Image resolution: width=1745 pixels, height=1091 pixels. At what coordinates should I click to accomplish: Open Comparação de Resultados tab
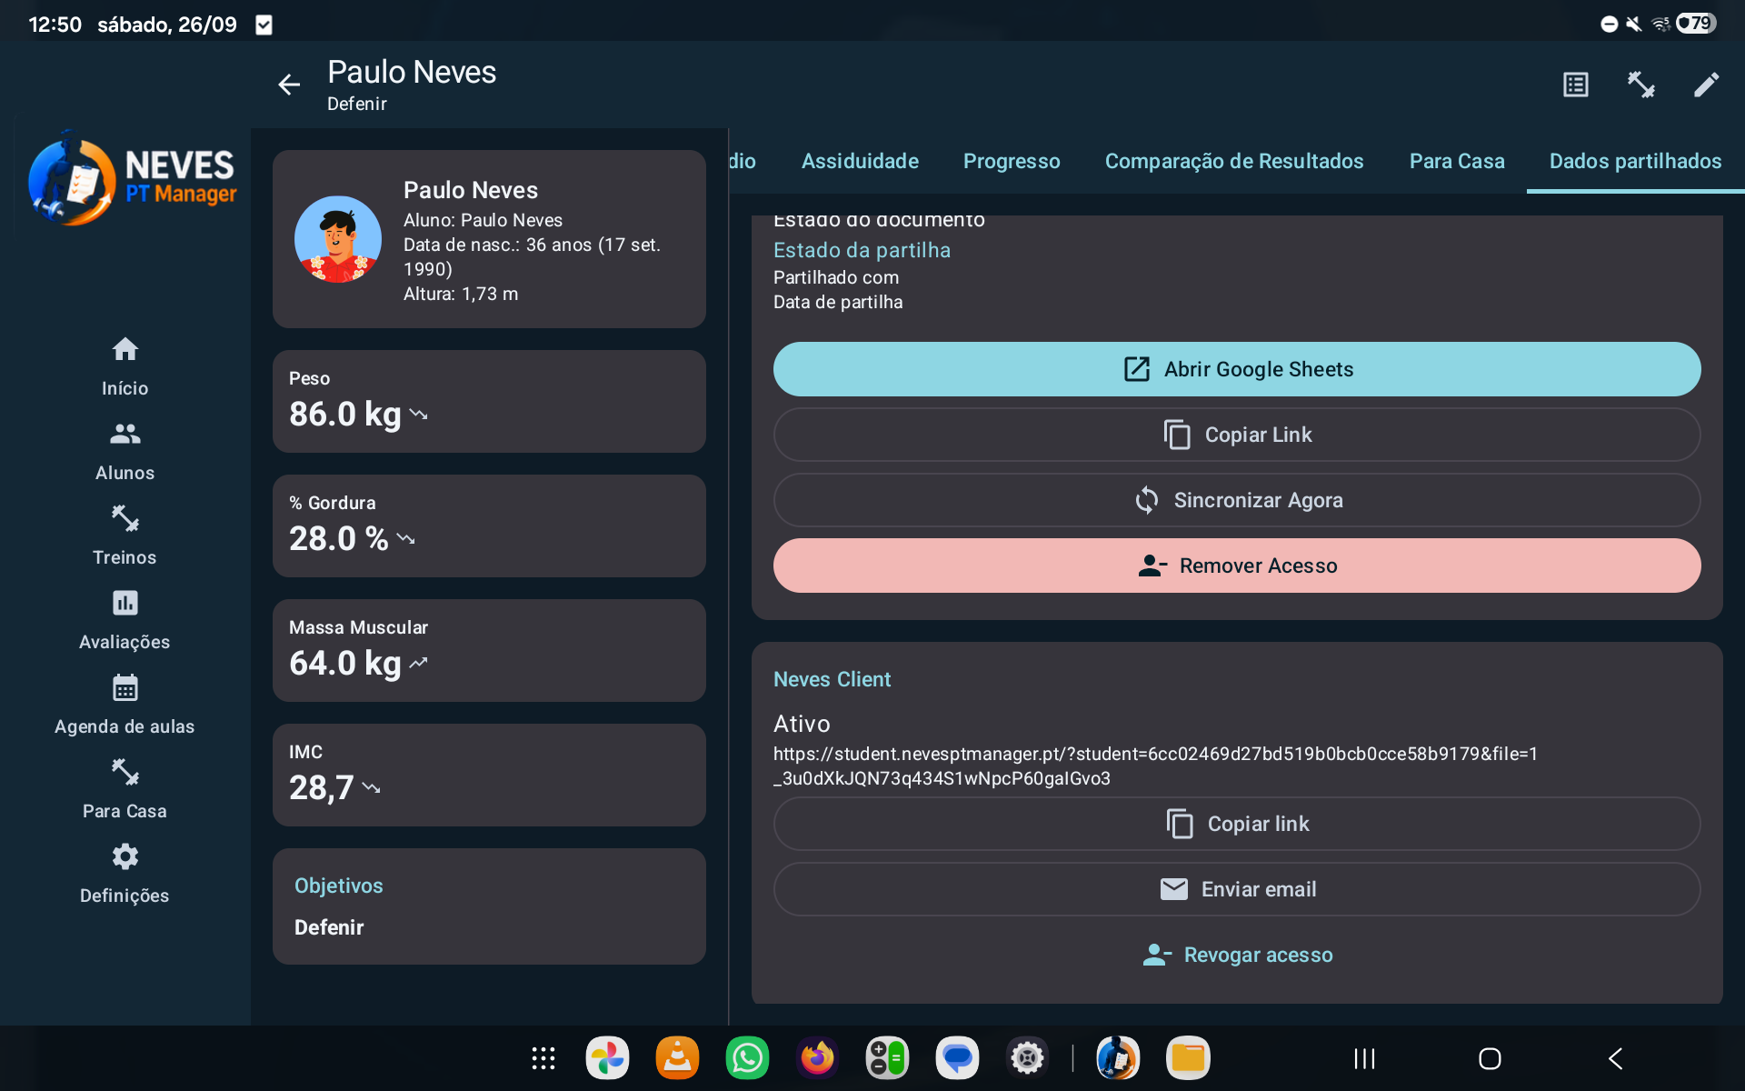1234,161
